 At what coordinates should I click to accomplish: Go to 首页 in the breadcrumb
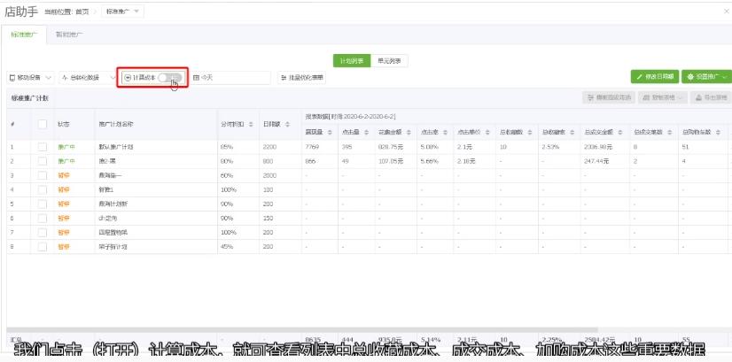[82, 12]
